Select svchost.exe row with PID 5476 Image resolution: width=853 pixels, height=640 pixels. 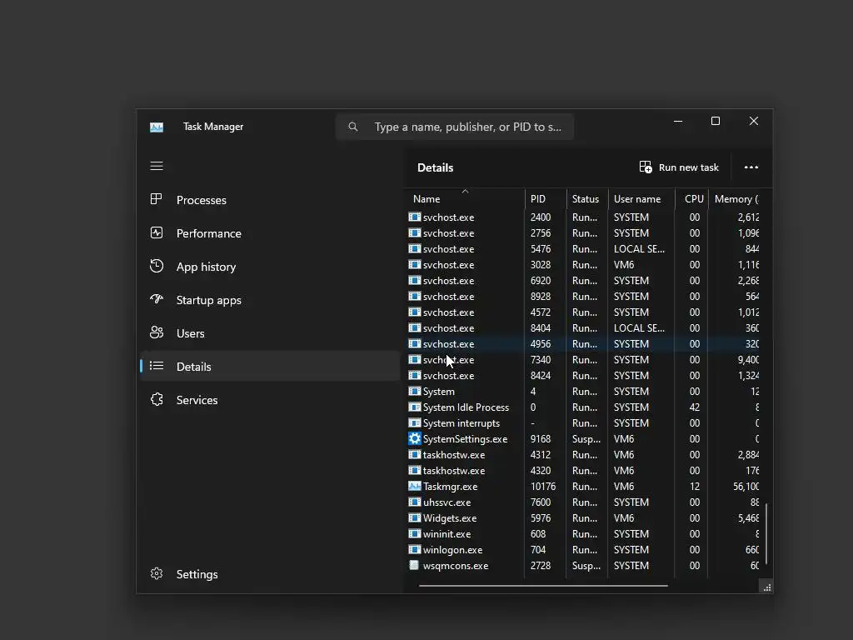coord(583,248)
